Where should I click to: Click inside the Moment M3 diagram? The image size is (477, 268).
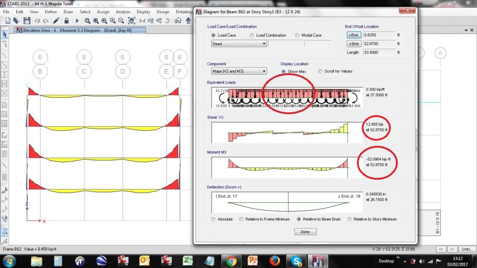coord(287,167)
